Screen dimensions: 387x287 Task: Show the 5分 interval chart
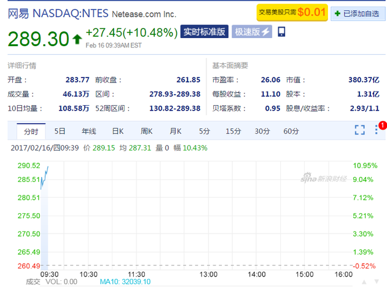(x=205, y=131)
